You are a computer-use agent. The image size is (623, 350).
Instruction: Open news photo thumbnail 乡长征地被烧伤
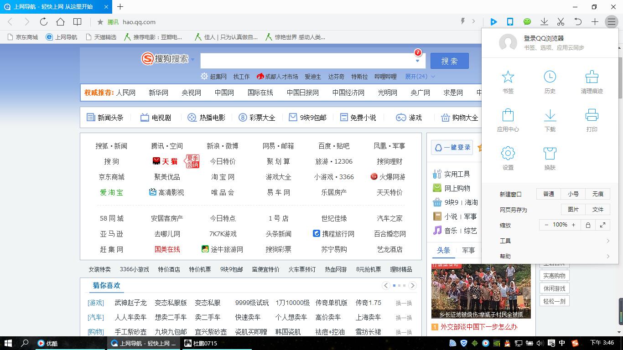tap(481, 291)
